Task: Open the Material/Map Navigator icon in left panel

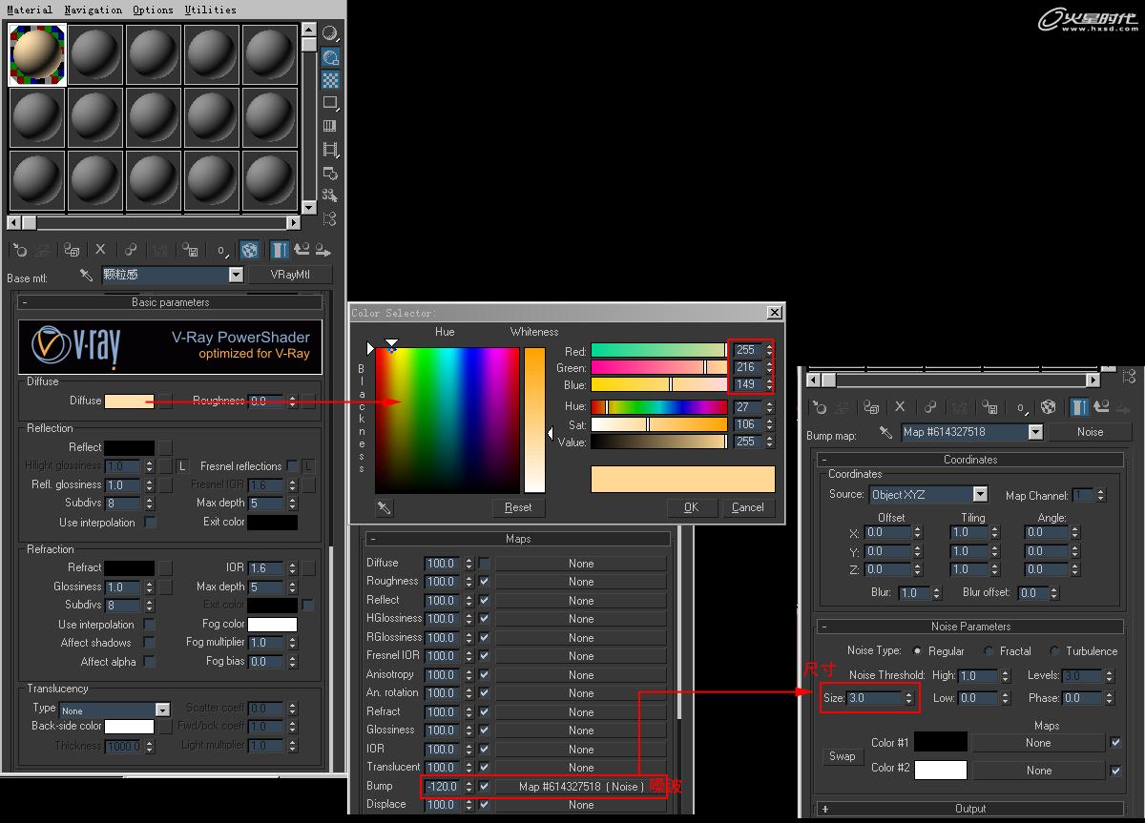Action: point(330,218)
